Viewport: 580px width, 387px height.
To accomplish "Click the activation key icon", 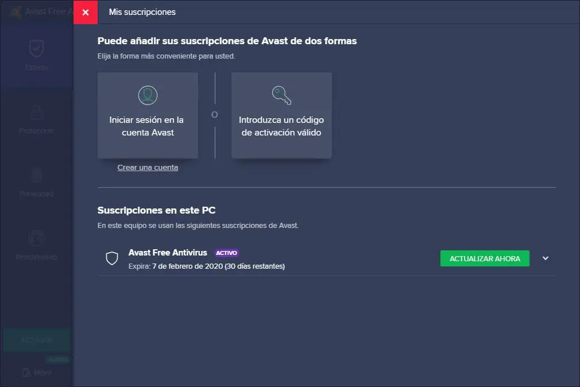I will [281, 95].
